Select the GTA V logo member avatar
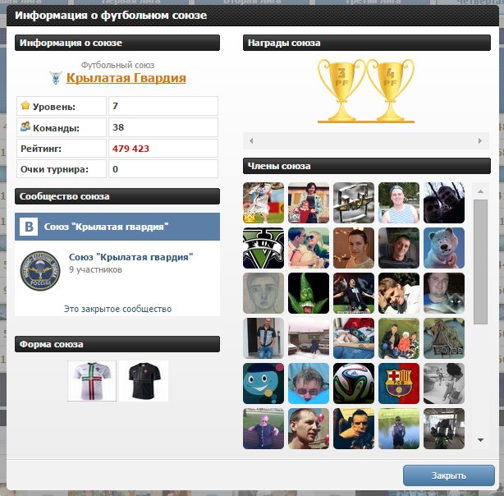The width and height of the screenshot is (504, 496). pos(263,248)
